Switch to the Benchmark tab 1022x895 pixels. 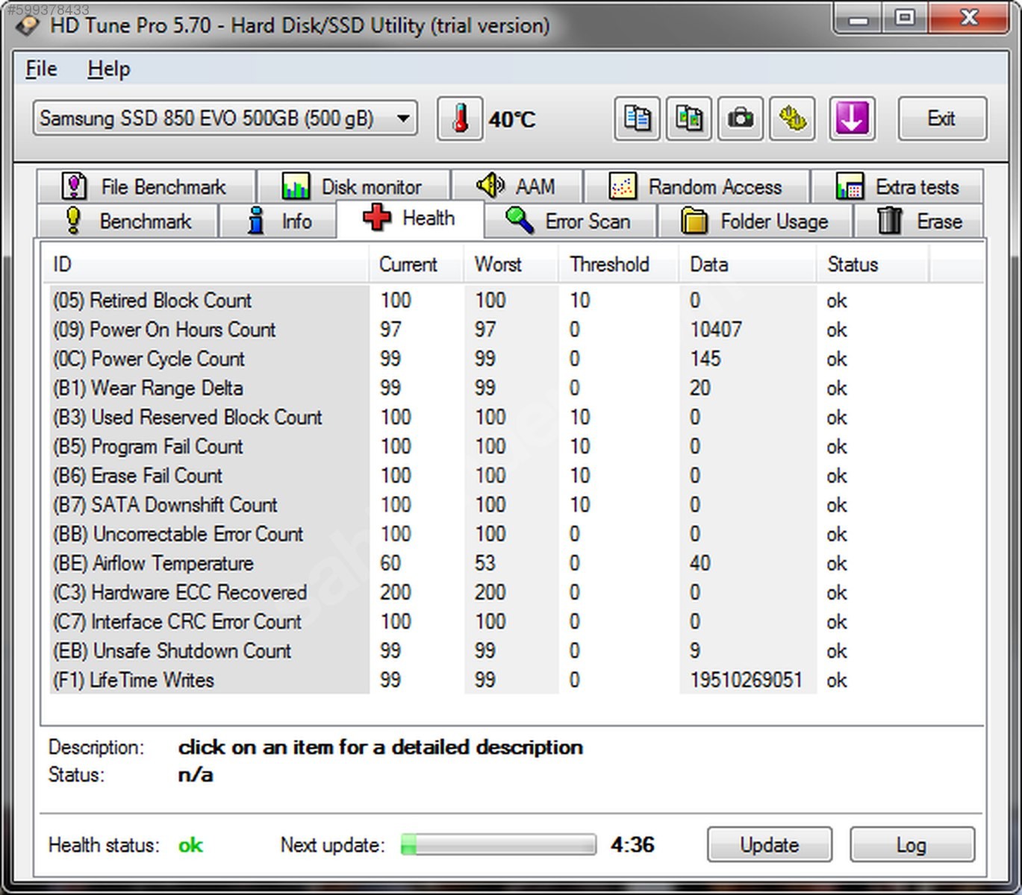[127, 221]
